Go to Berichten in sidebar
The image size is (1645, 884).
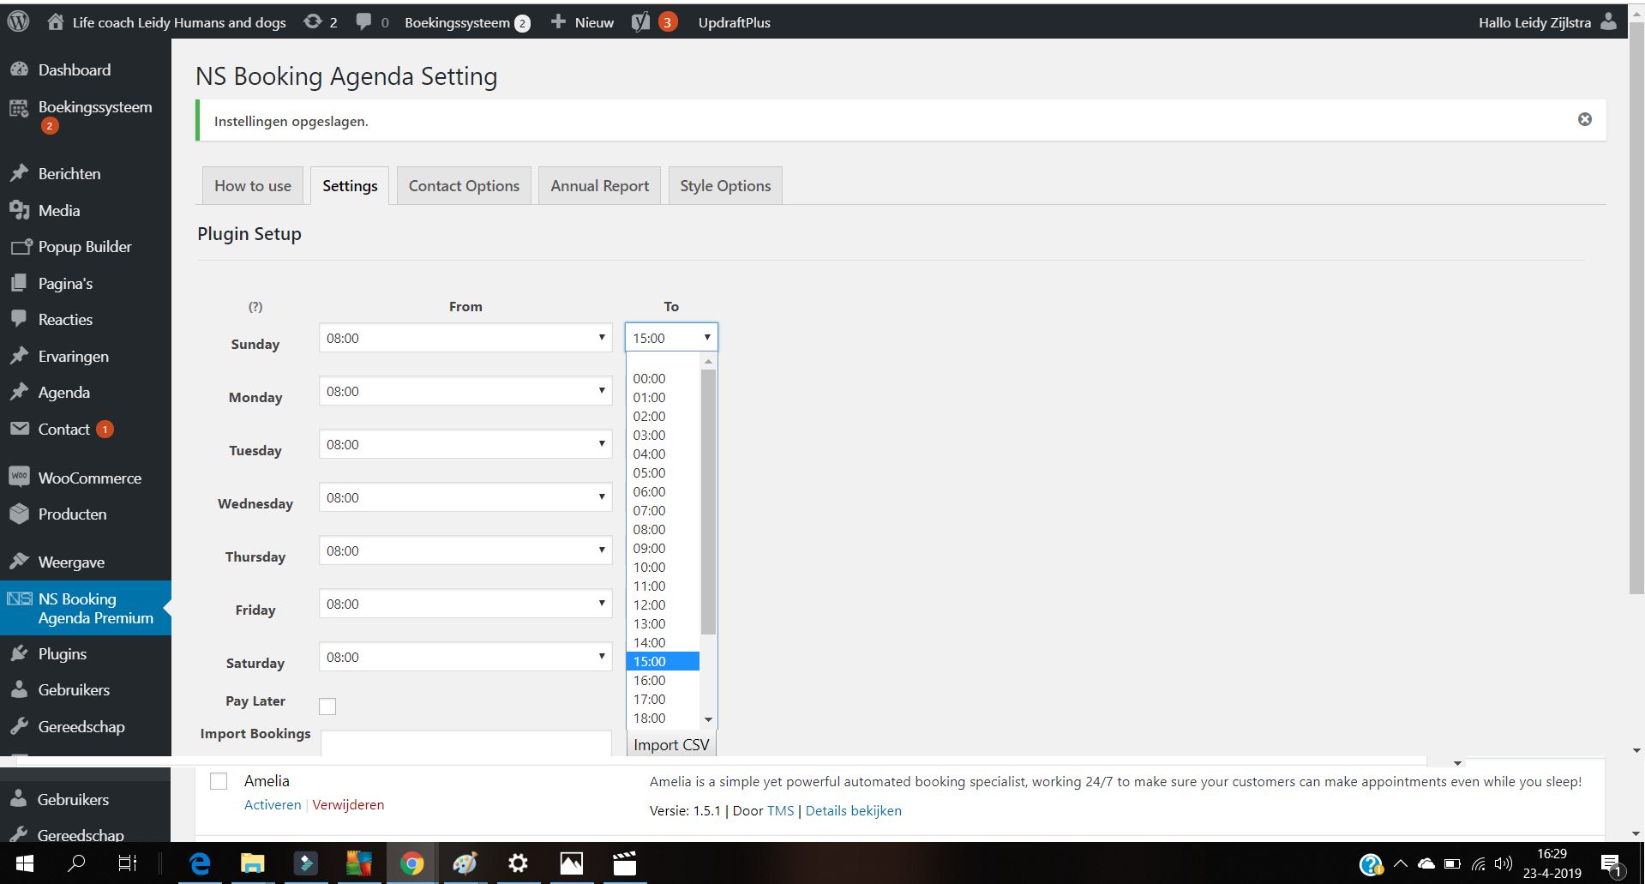[x=69, y=174]
